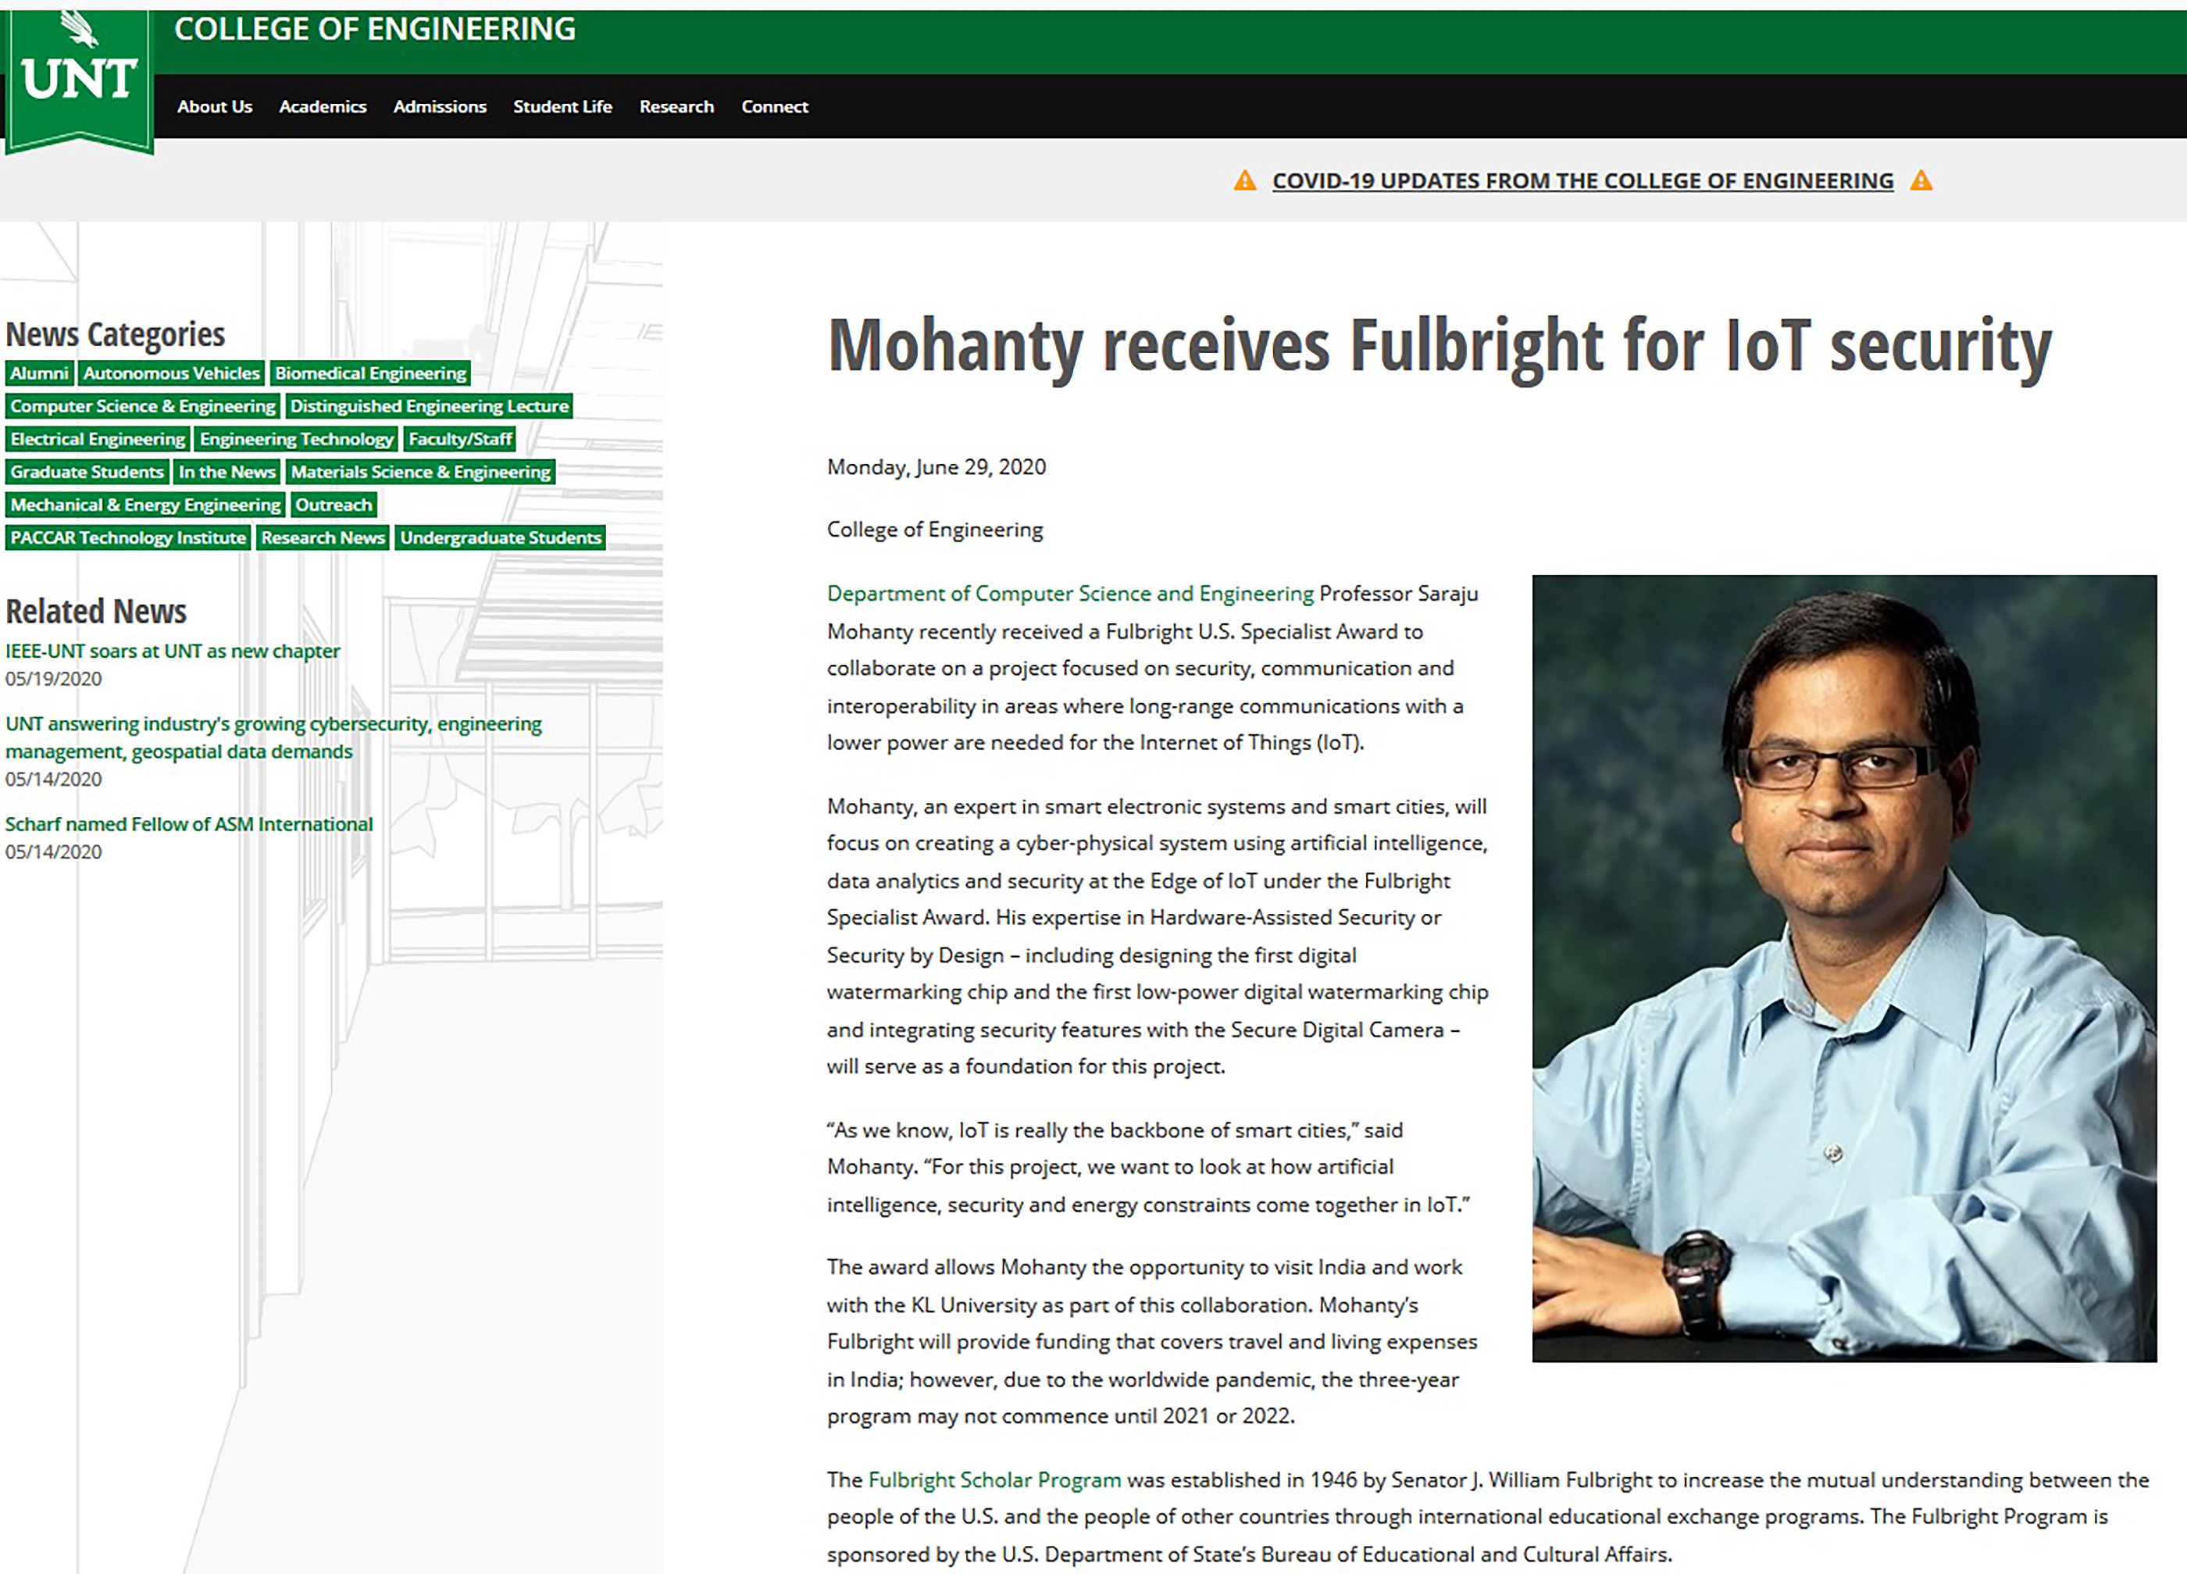The width and height of the screenshot is (2187, 1574).
Task: Select the In the News category tag
Action: point(227,472)
